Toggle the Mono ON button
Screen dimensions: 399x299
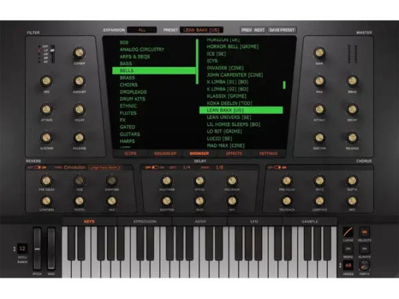pos(348,249)
